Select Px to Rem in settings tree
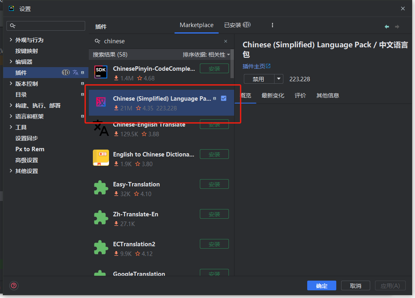Image resolution: width=415 pixels, height=298 pixels. [x=29, y=149]
